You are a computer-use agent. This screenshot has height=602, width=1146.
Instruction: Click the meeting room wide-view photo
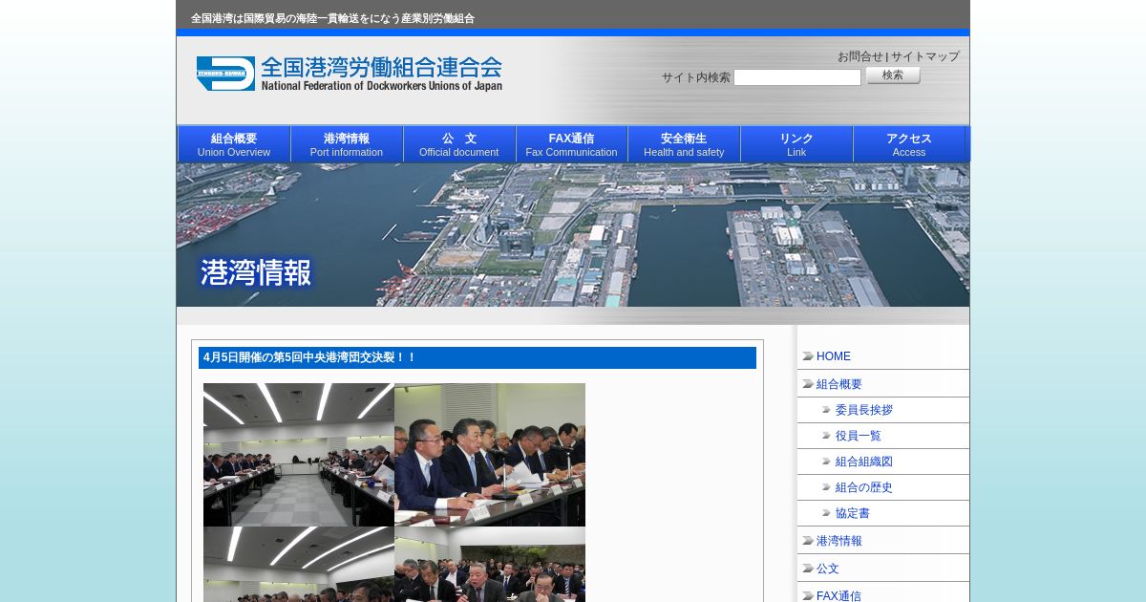tap(299, 455)
